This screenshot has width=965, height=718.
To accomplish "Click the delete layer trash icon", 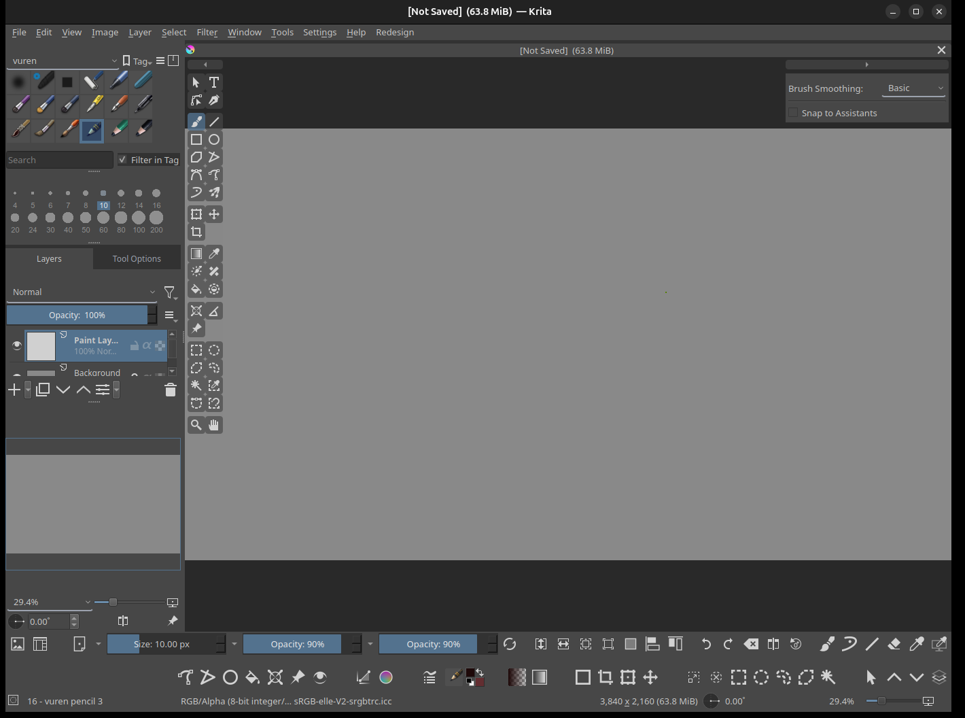I will (171, 390).
